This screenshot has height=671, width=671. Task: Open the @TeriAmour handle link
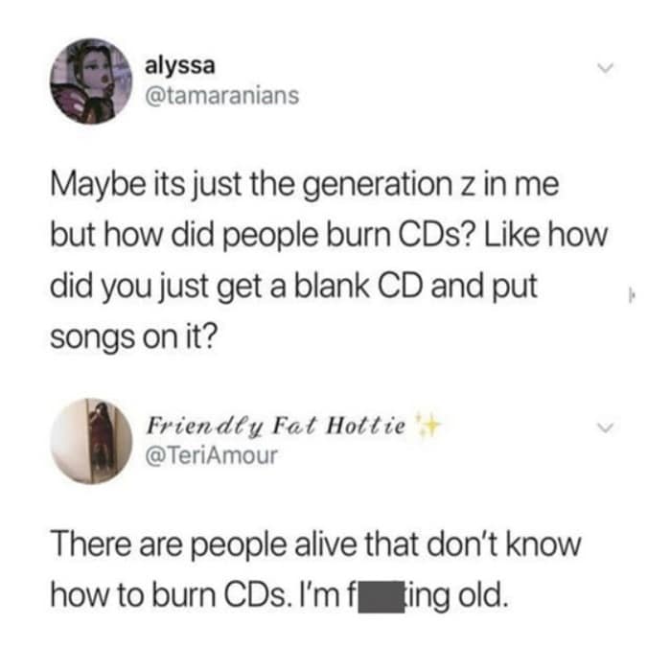click(212, 455)
